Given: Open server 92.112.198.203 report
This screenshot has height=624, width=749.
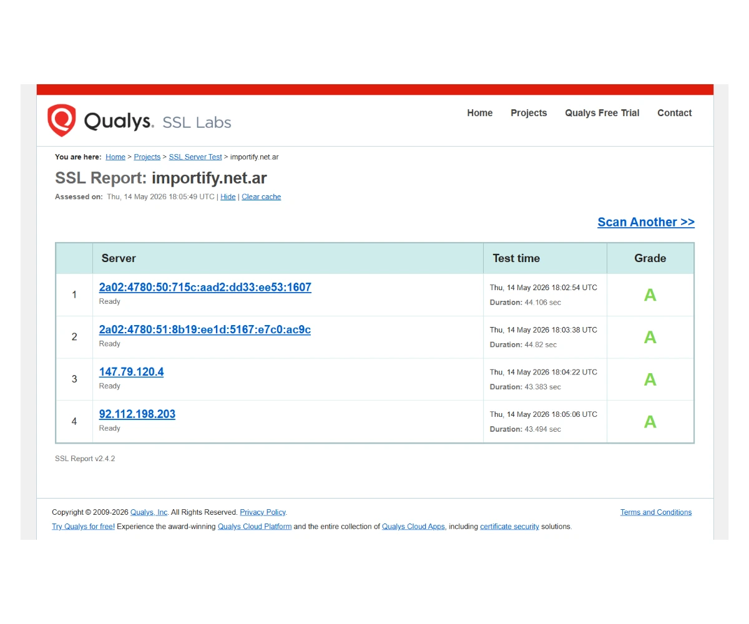Looking at the screenshot, I should [137, 414].
